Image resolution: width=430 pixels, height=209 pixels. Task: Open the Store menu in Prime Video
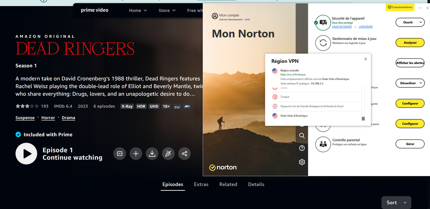[x=167, y=10]
